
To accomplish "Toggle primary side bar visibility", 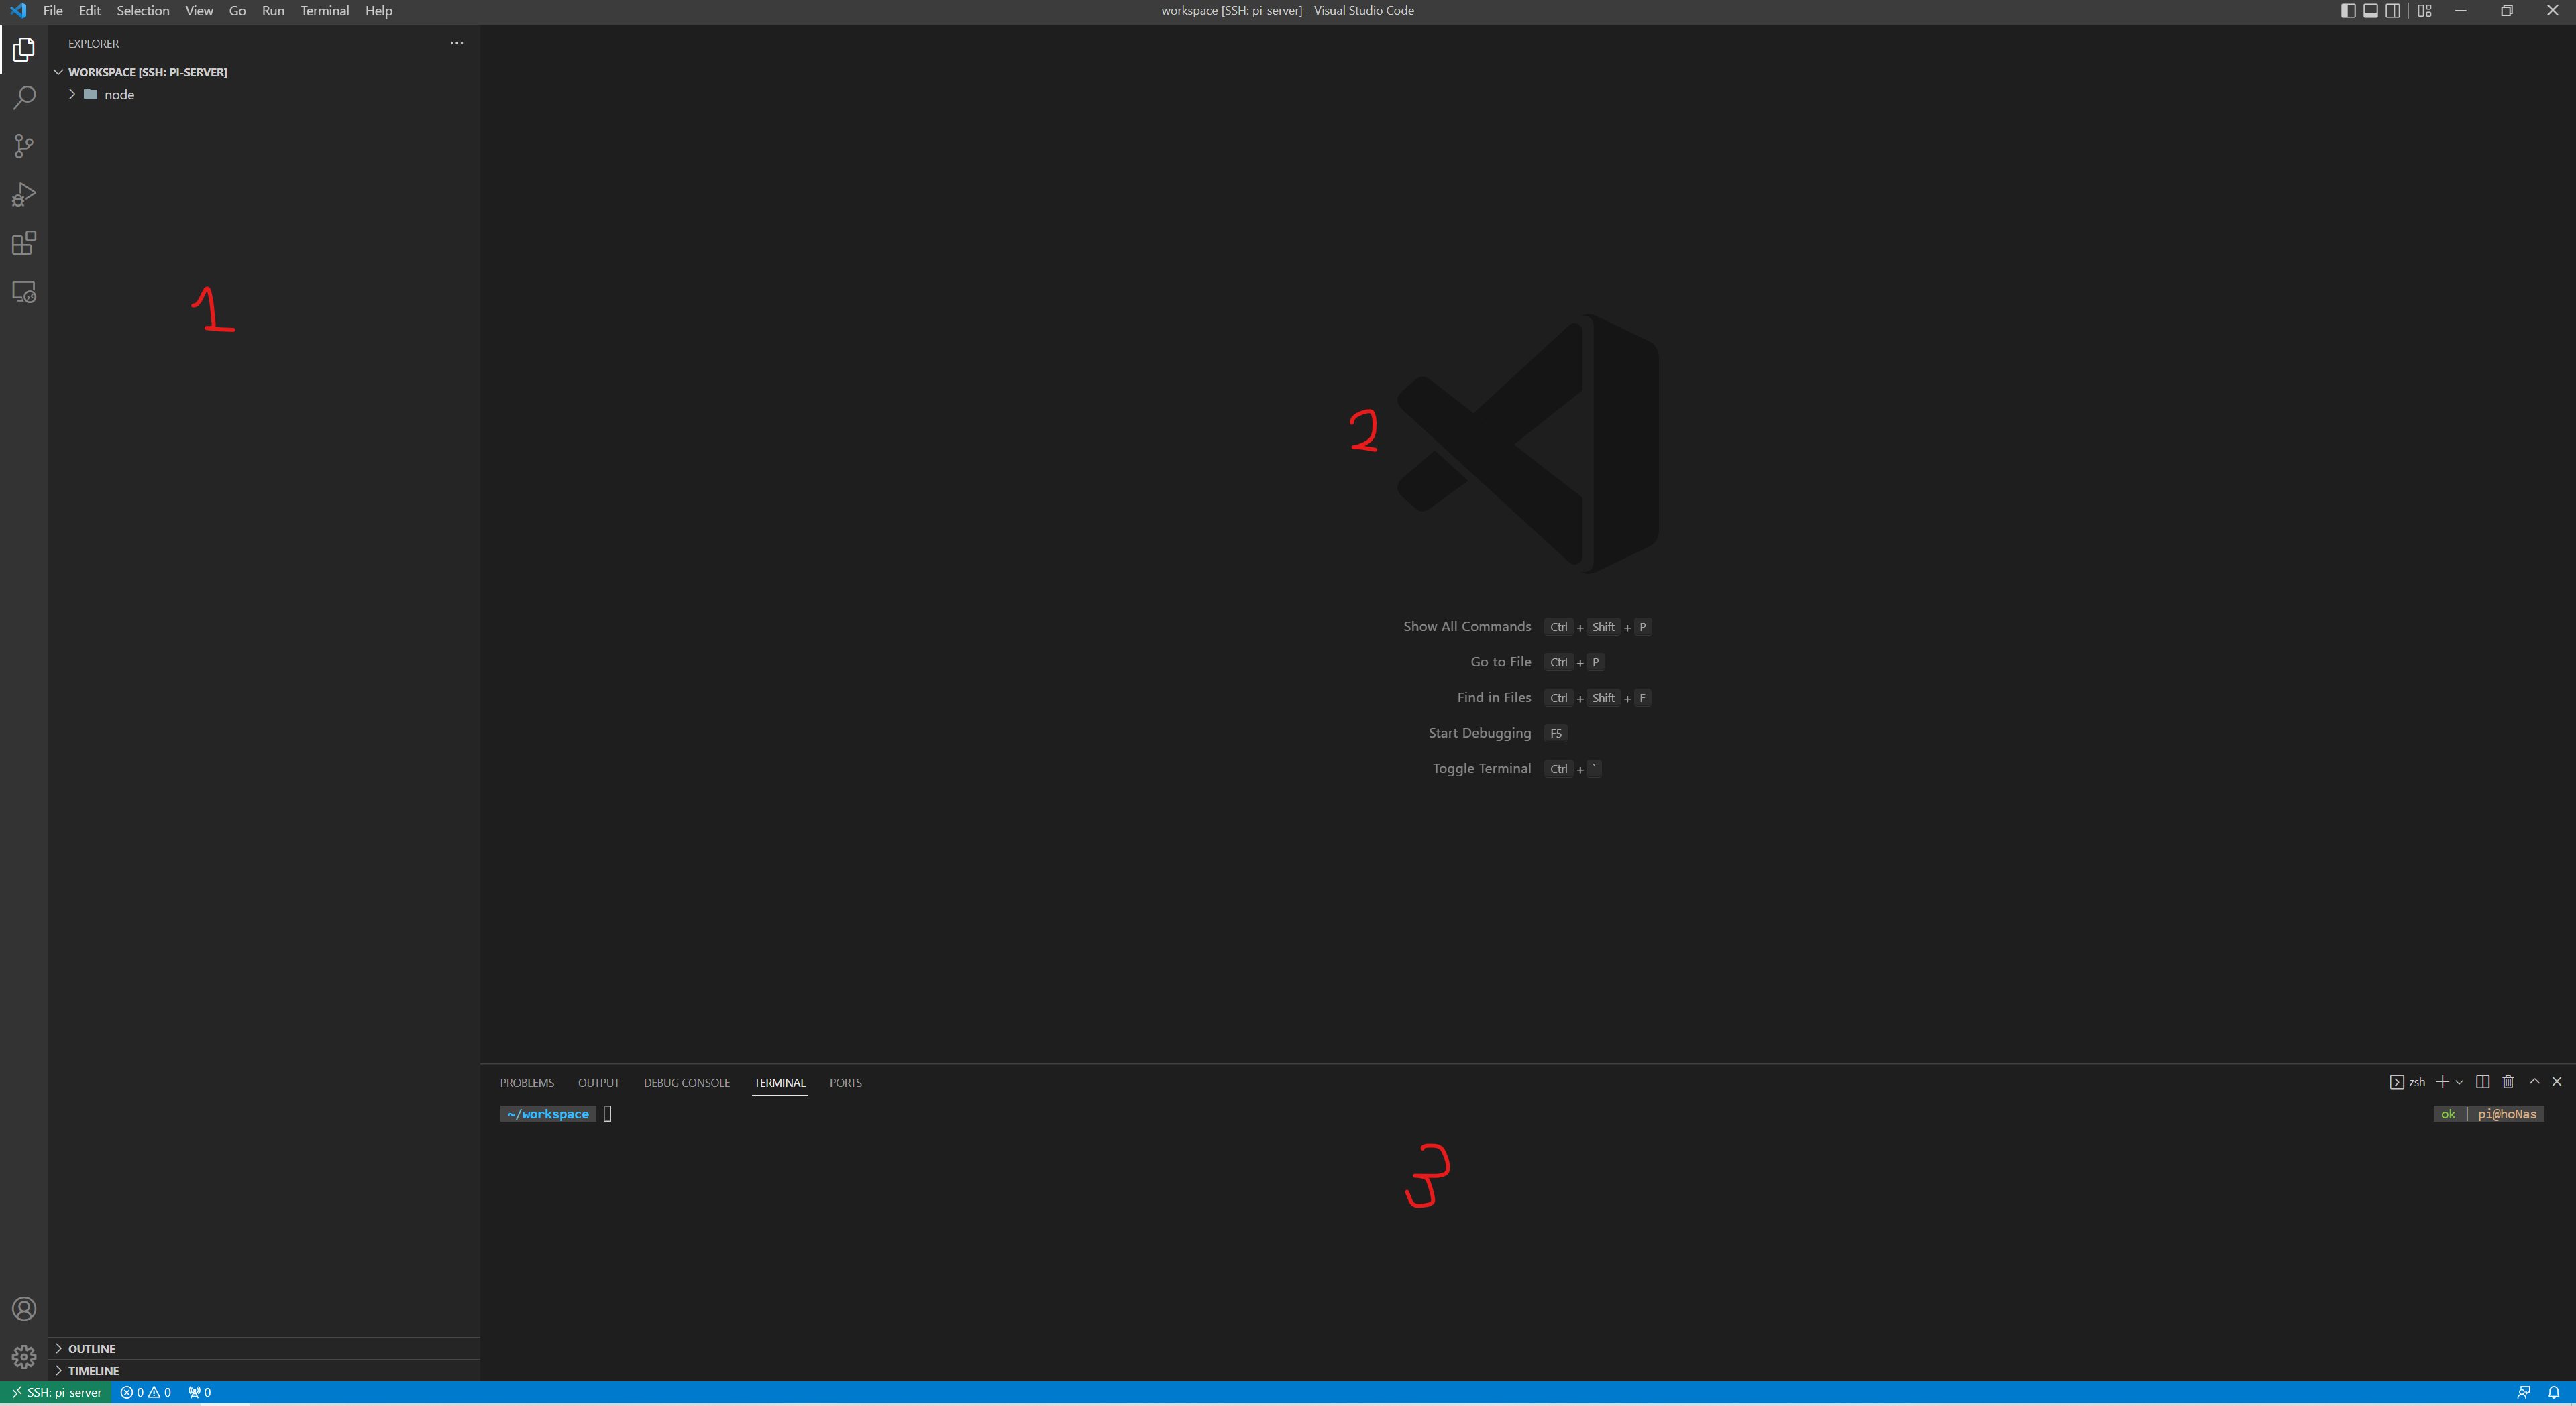I will pyautogui.click(x=2348, y=11).
